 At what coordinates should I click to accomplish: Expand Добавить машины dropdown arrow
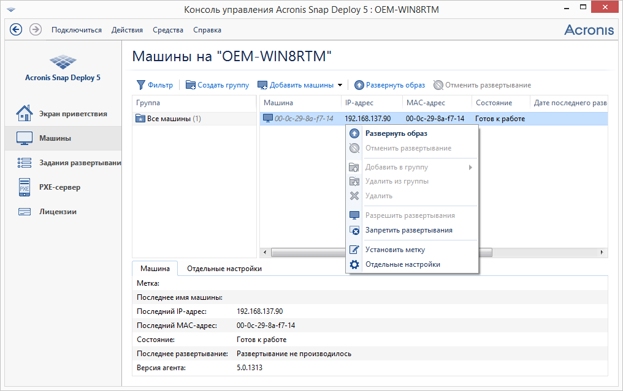point(340,85)
